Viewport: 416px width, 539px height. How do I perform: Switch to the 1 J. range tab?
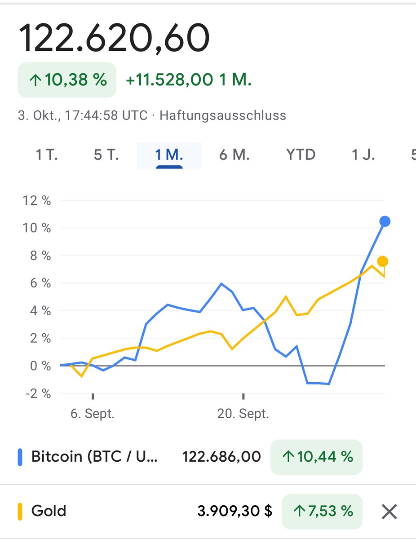click(x=363, y=155)
